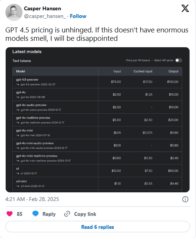
Task: Click the 85 likes count
Action: tap(19, 214)
